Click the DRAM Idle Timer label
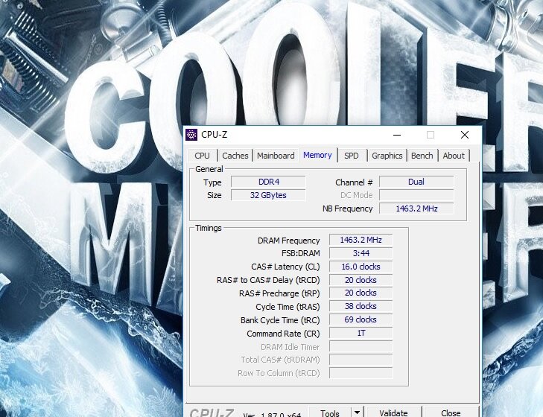The height and width of the screenshot is (417, 543). pos(290,347)
